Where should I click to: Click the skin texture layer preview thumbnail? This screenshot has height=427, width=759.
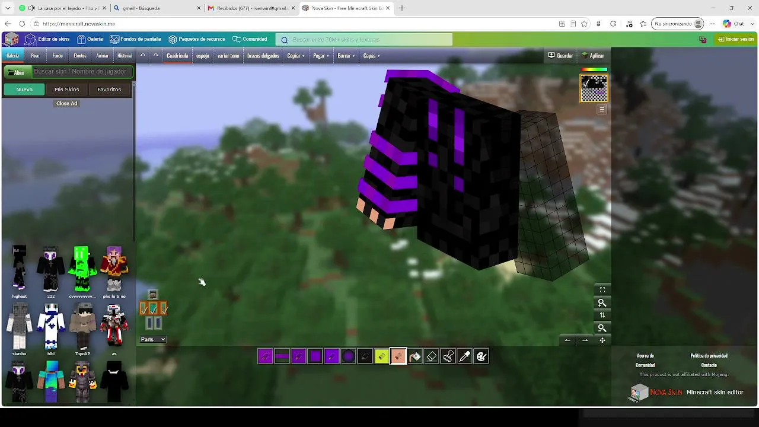point(594,88)
